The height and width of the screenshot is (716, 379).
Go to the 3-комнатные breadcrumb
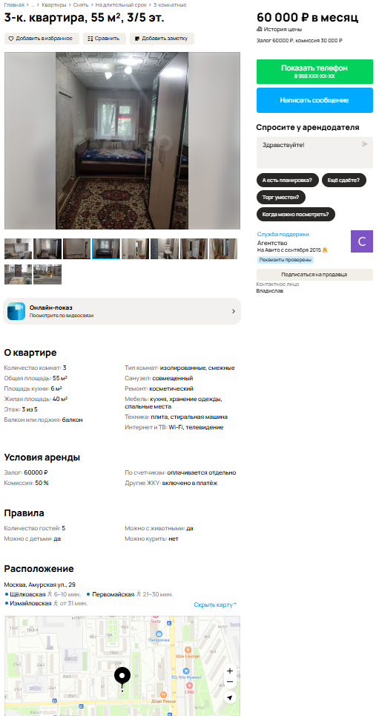170,4
